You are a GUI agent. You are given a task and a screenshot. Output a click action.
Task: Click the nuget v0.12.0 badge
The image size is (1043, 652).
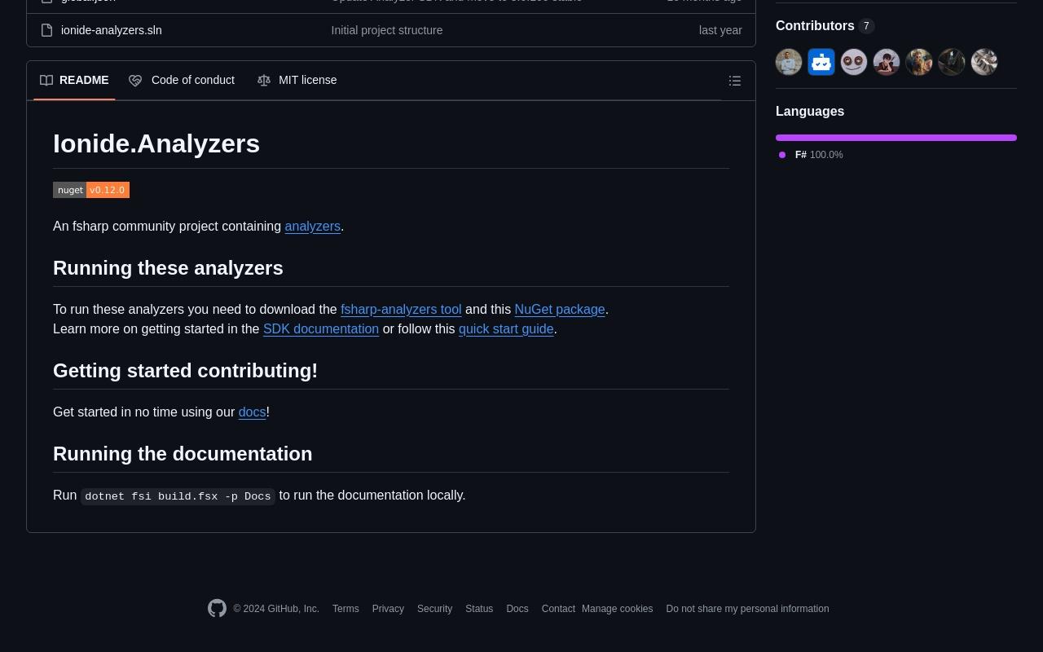click(91, 190)
